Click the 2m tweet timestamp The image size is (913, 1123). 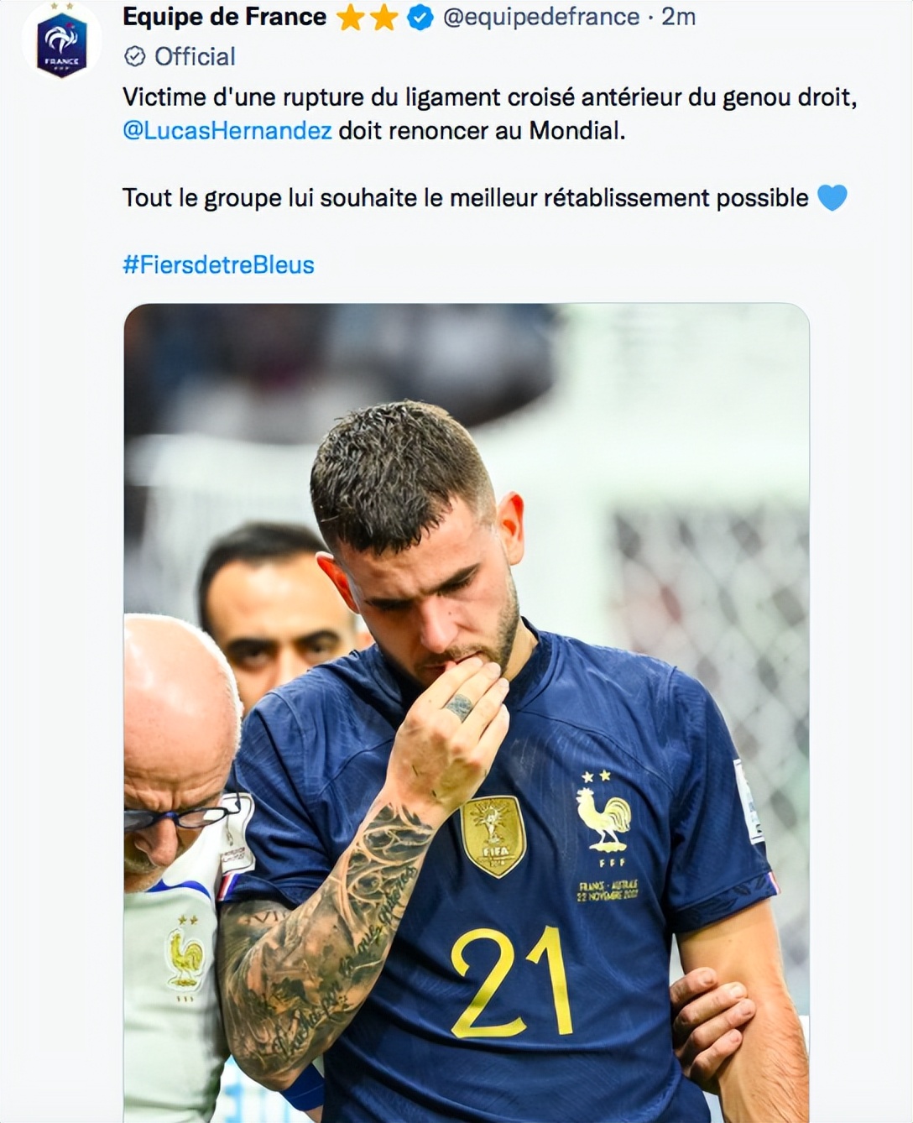click(679, 17)
